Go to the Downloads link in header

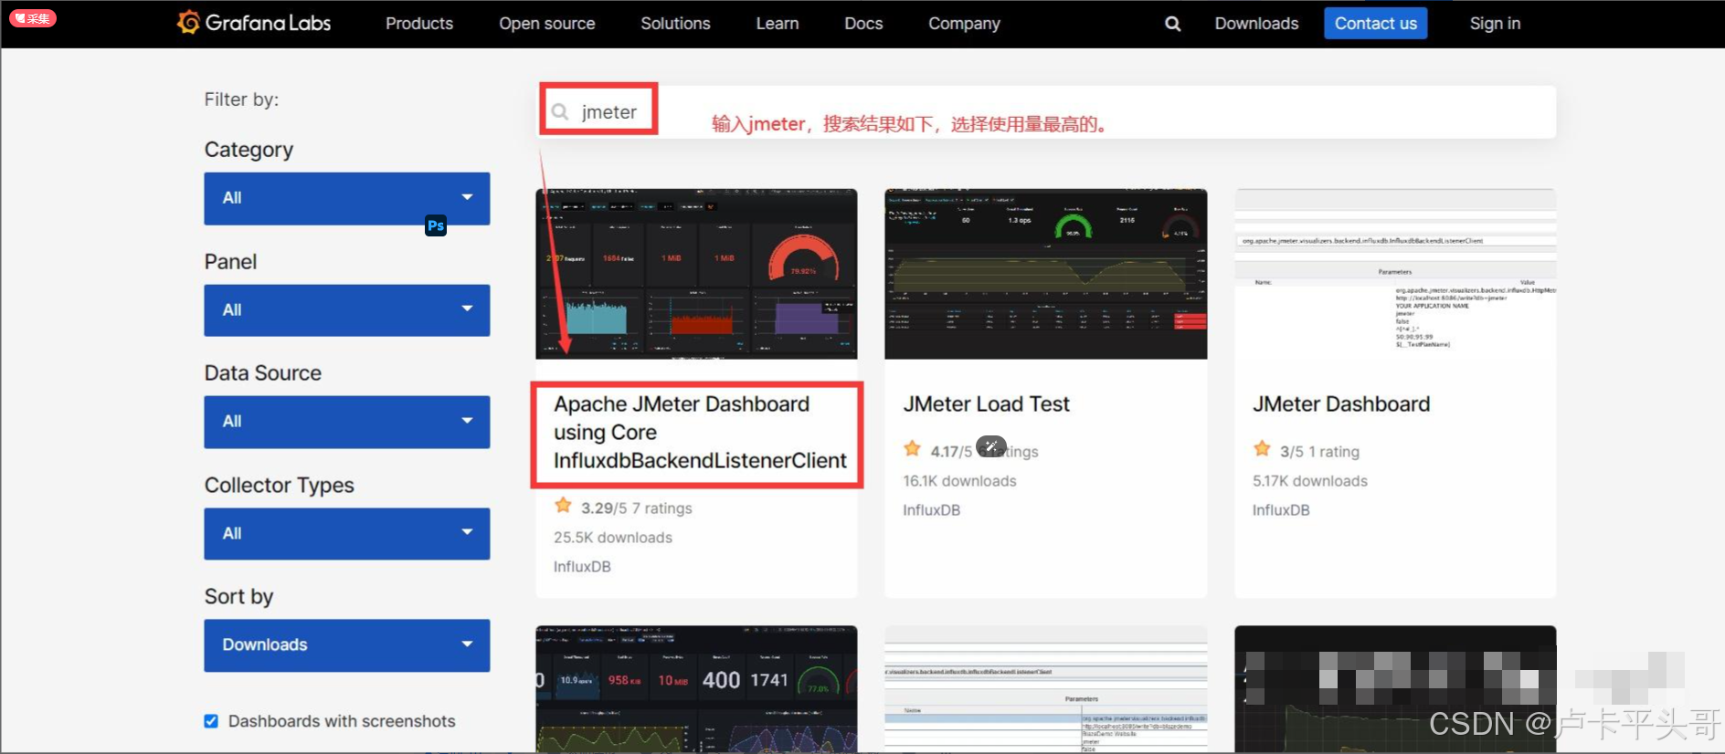(x=1256, y=24)
